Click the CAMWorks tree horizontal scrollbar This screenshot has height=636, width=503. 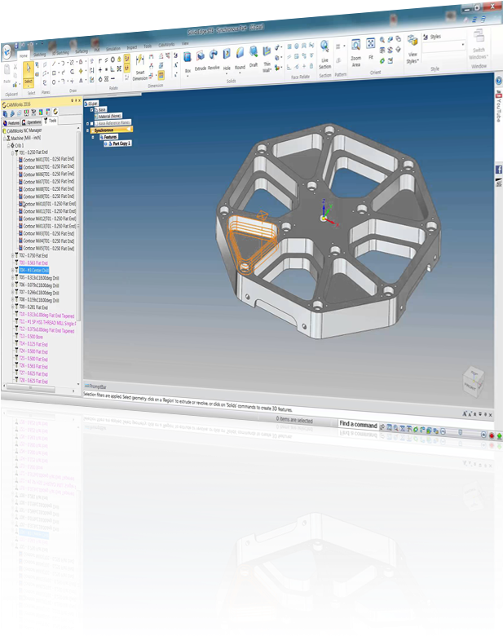[30, 389]
